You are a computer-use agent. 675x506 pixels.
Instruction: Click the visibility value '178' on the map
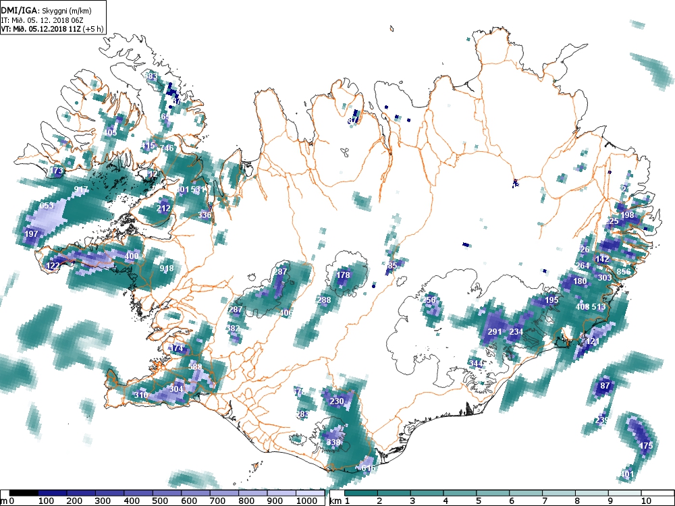coord(343,275)
